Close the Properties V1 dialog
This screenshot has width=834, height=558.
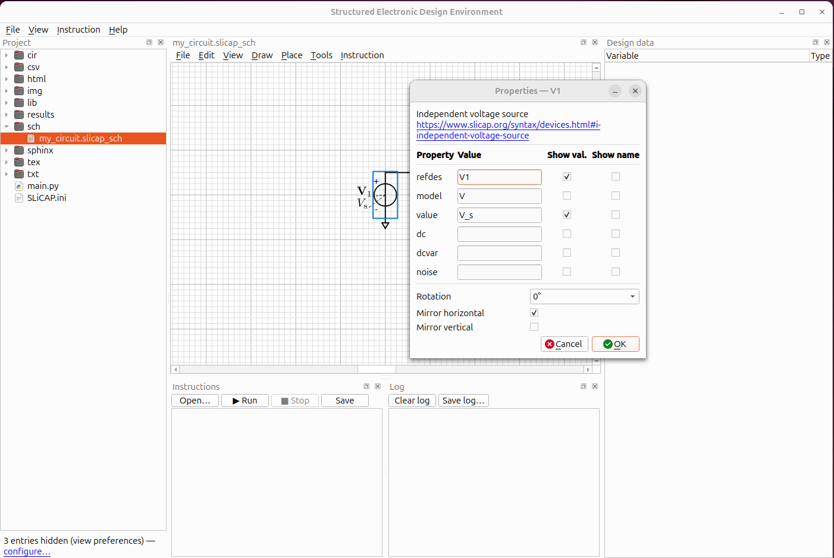(635, 91)
